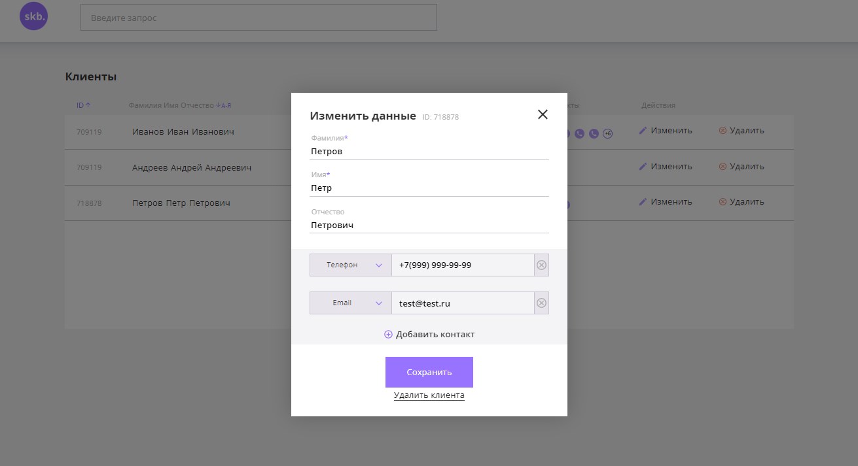Click the Сохранить button
Image resolution: width=858 pixels, height=466 pixels.
click(429, 372)
